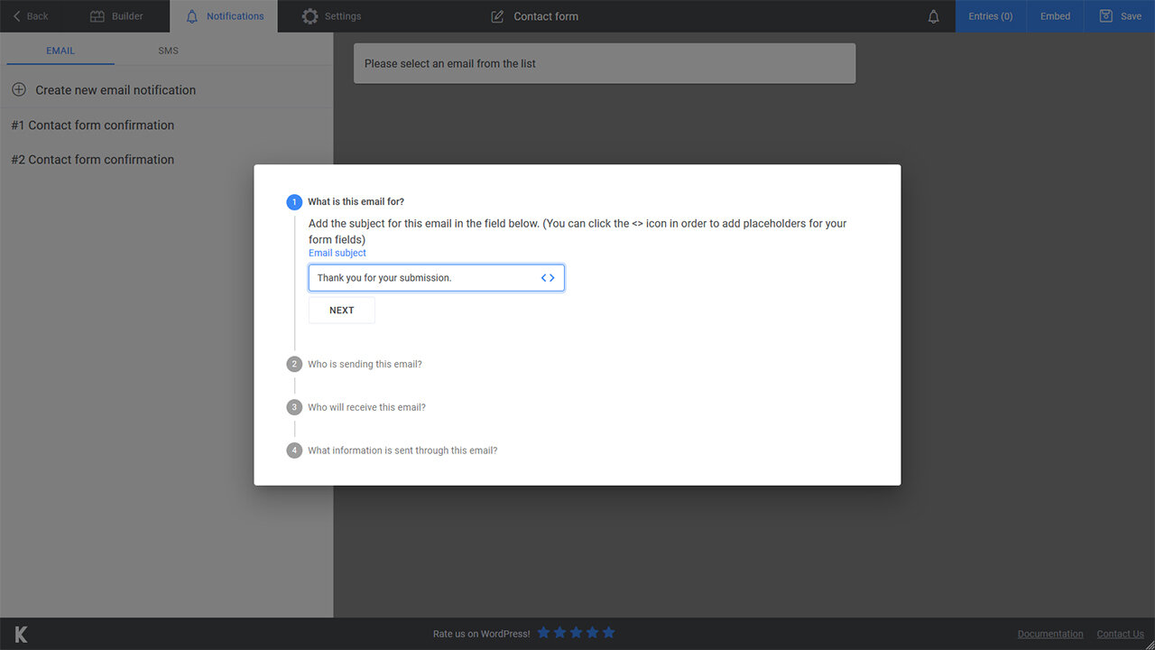The image size is (1155, 650).
Task: Click the Builder layout icon
Action: [97, 16]
